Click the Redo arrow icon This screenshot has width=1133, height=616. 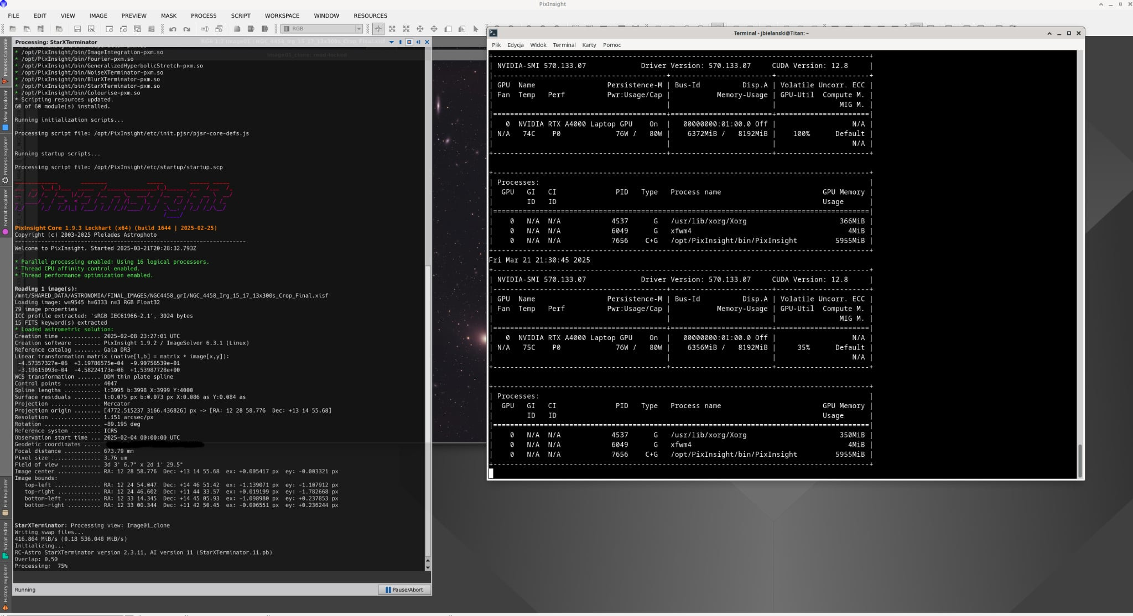[x=187, y=29]
